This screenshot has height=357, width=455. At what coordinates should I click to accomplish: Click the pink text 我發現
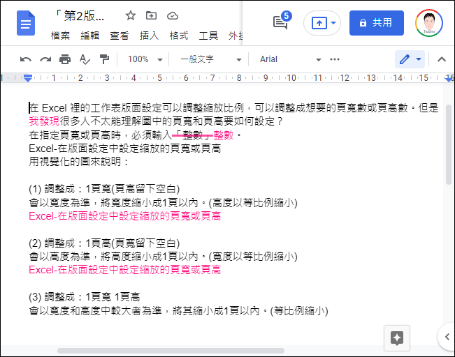click(x=44, y=121)
